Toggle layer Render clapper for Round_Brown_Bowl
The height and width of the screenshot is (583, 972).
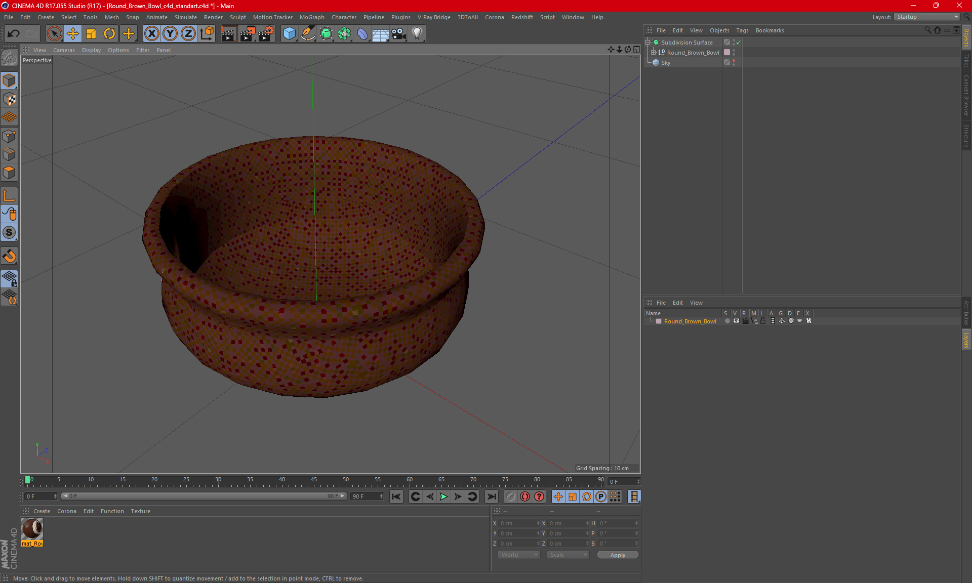pos(745,321)
